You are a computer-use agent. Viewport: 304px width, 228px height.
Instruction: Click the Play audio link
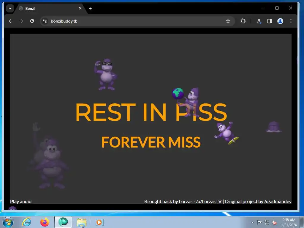click(x=21, y=202)
